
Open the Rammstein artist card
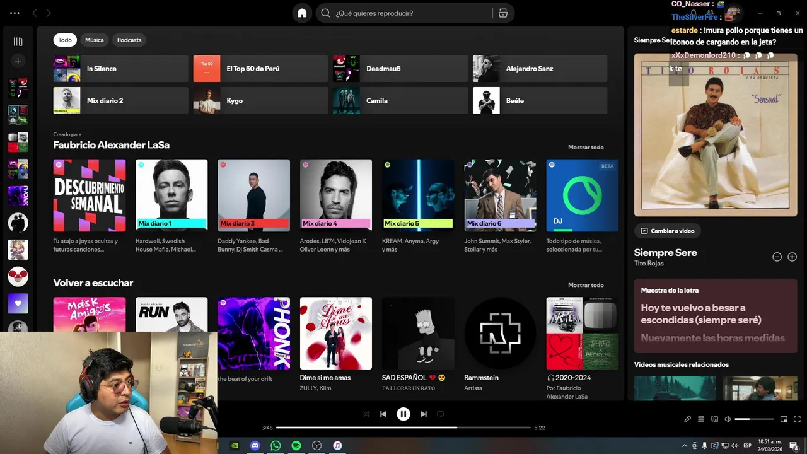501,346
